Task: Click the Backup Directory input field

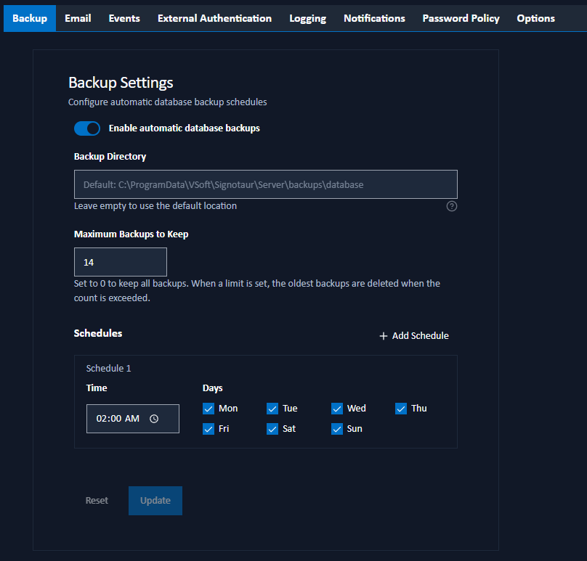Action: click(x=265, y=184)
